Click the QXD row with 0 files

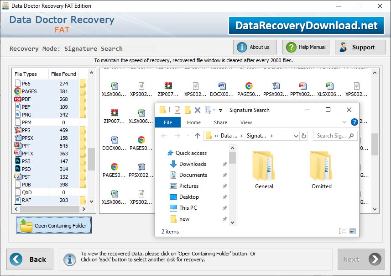click(50, 192)
